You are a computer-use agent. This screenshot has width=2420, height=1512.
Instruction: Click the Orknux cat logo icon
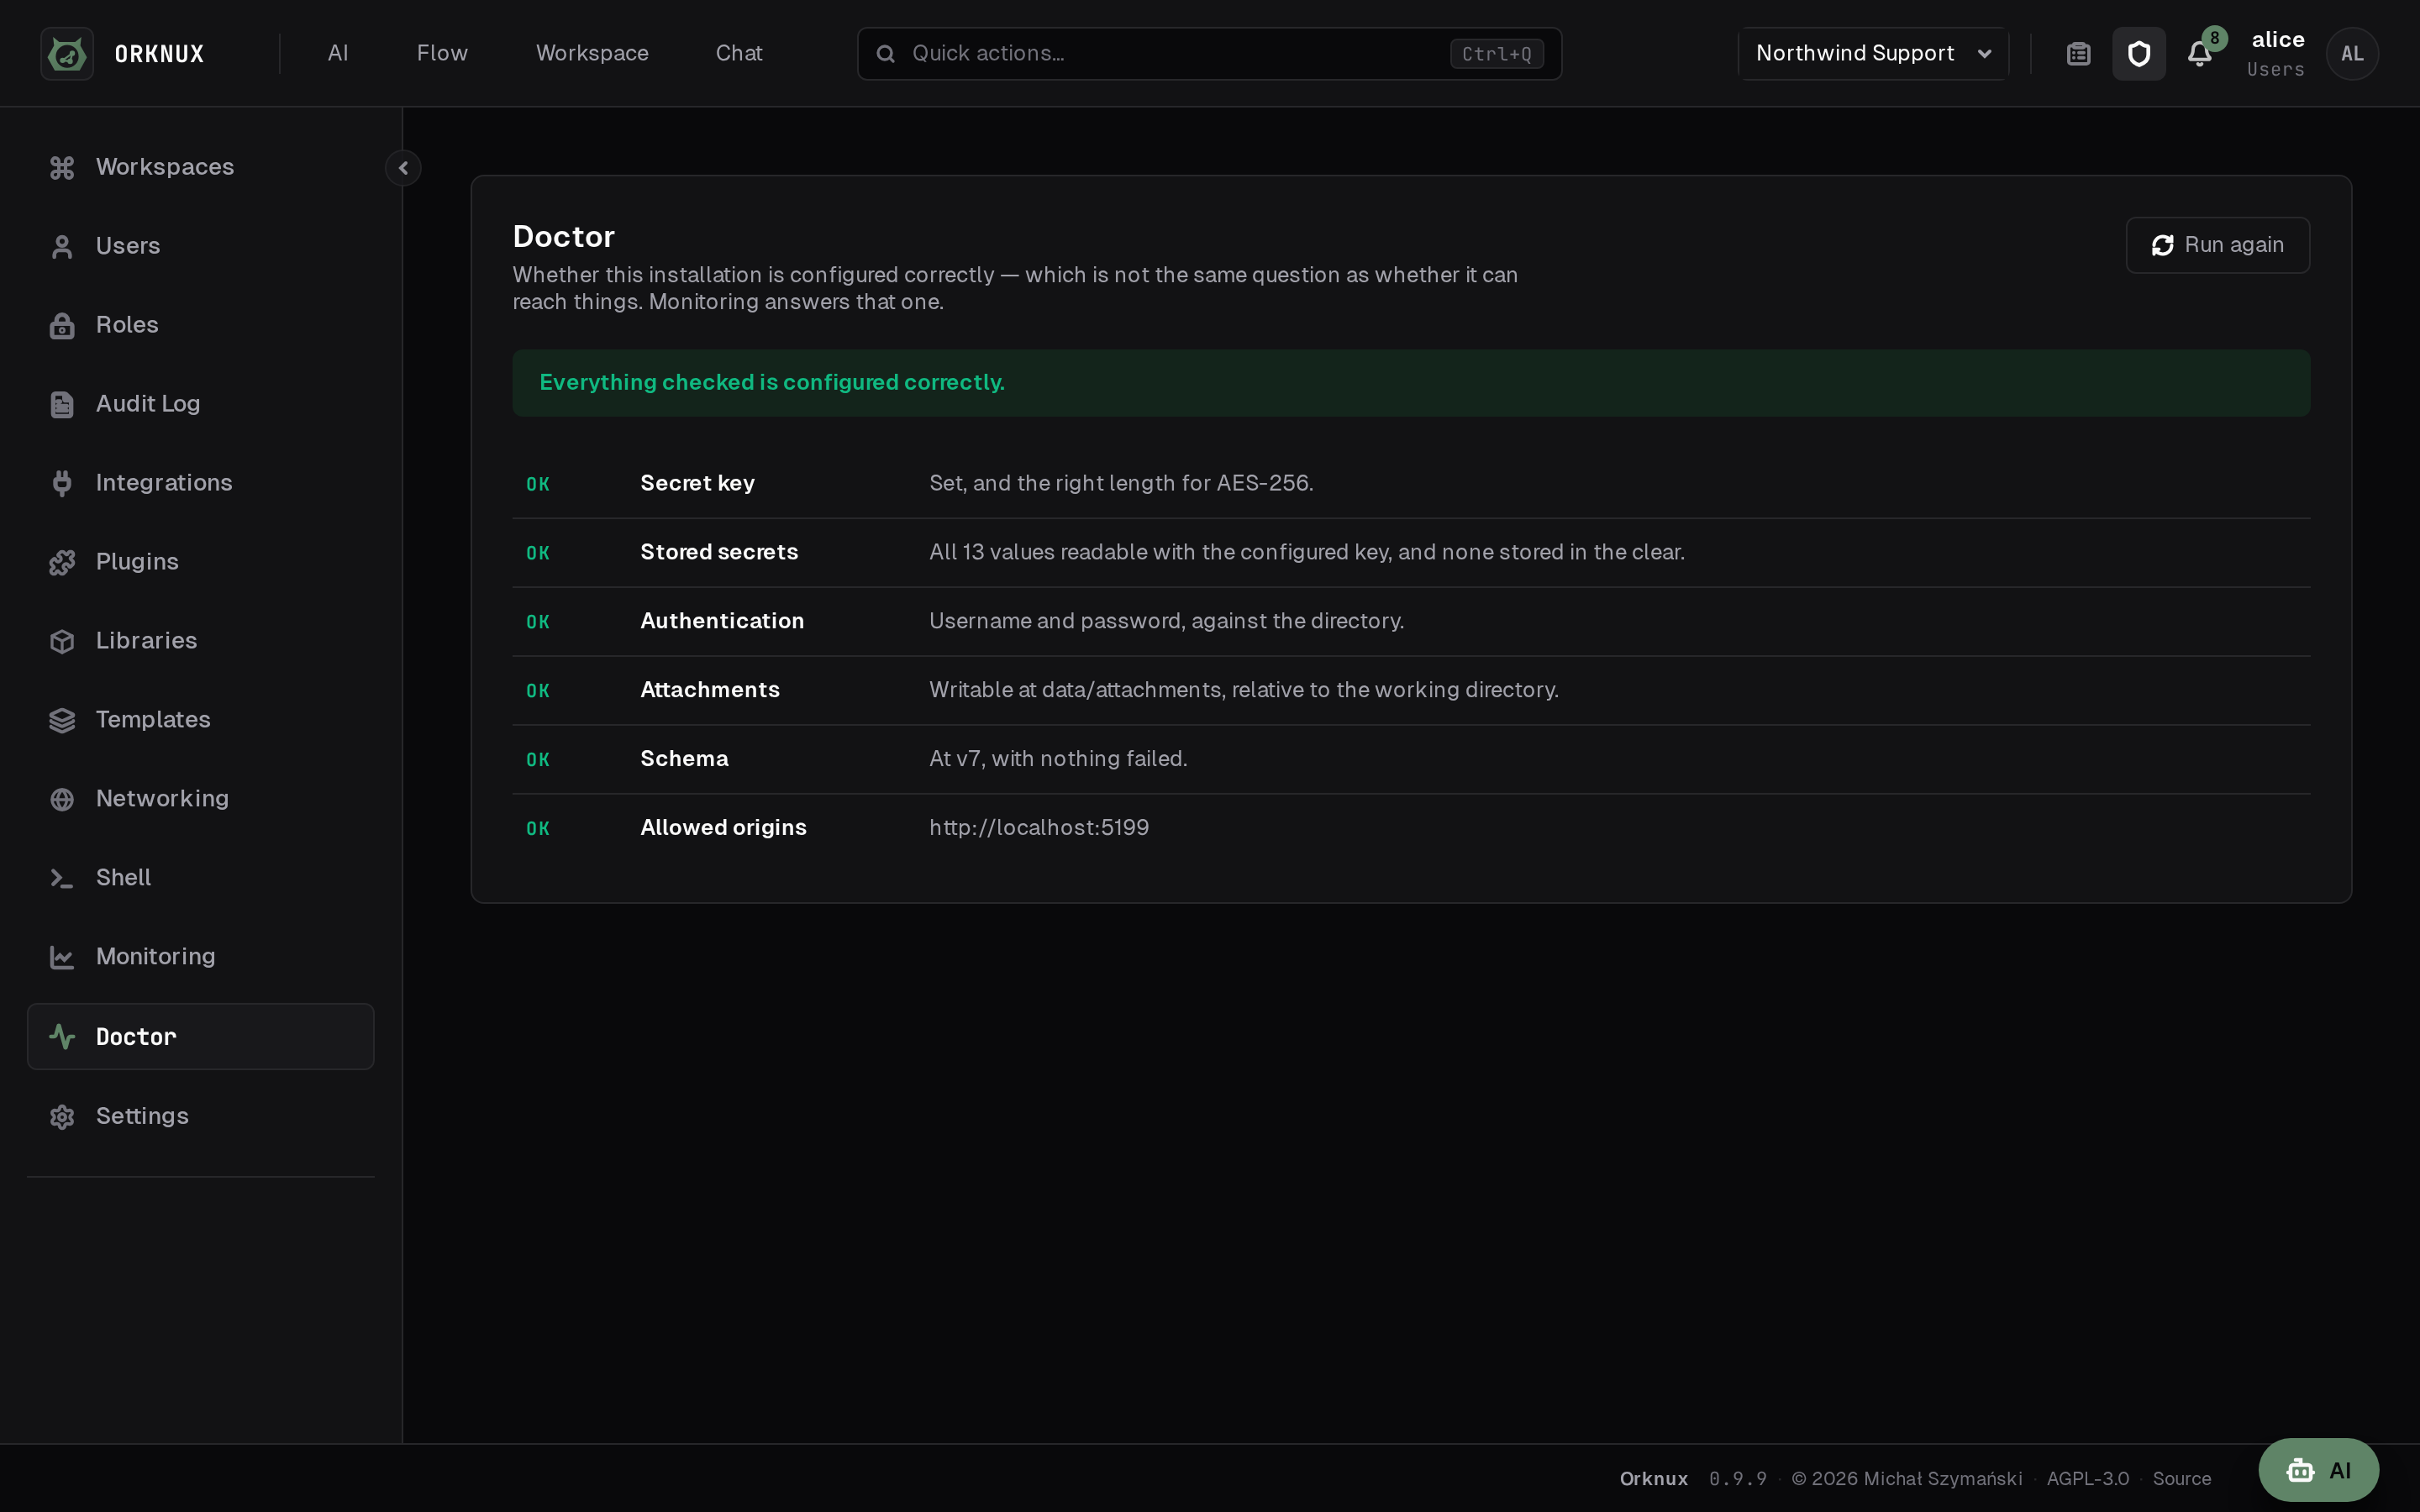tap(67, 53)
